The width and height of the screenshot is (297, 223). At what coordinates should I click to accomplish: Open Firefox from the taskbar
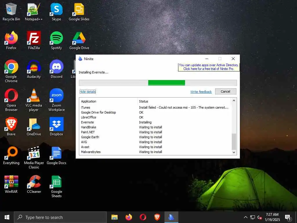click(x=128, y=217)
